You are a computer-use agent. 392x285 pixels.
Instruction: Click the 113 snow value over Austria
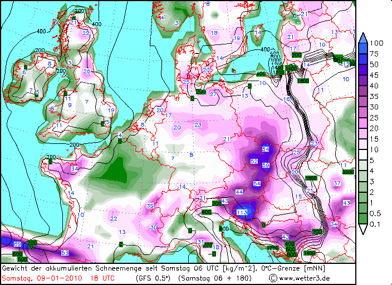tap(242, 212)
